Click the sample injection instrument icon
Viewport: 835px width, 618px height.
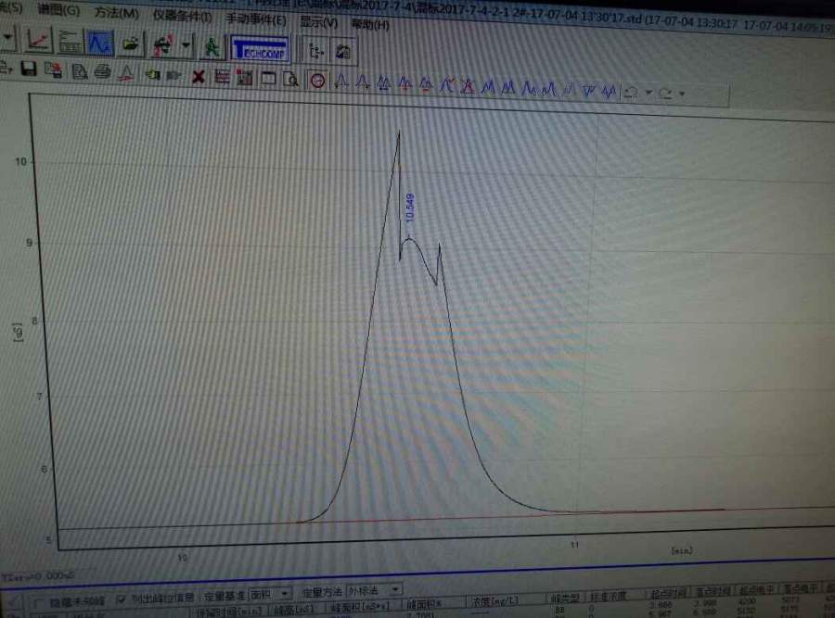[163, 45]
